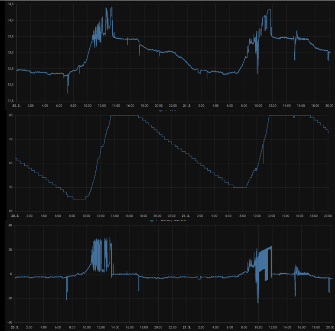Click the -20 y-axis label
335x331 pixels.
tap(10, 298)
